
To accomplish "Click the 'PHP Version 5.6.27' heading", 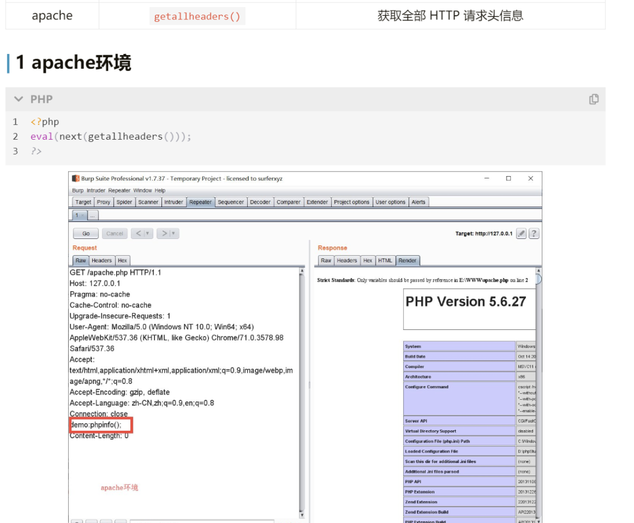I will 466,302.
